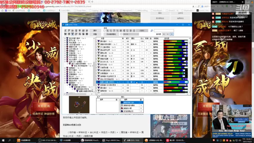Image resolution: width=254 pixels, height=143 pixels.
Task: Select the Hammer weapon type icon
Action: point(80,31)
